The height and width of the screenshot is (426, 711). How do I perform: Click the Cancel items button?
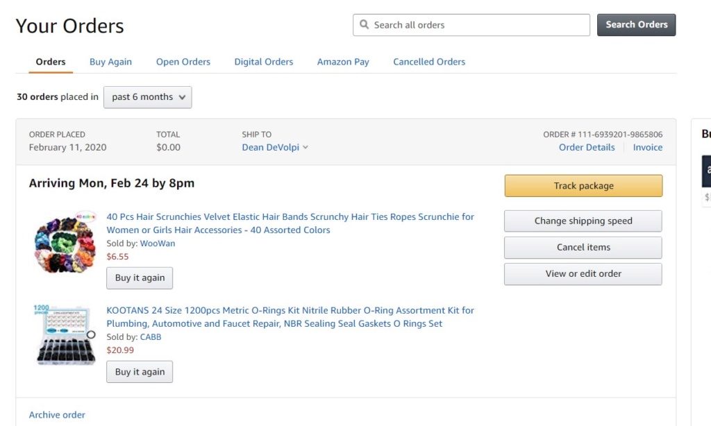click(x=583, y=248)
